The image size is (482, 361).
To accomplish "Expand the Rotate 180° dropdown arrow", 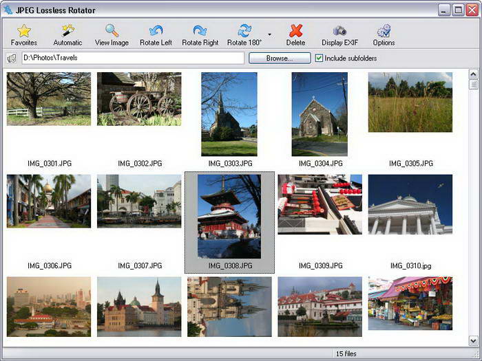I will click(x=269, y=34).
